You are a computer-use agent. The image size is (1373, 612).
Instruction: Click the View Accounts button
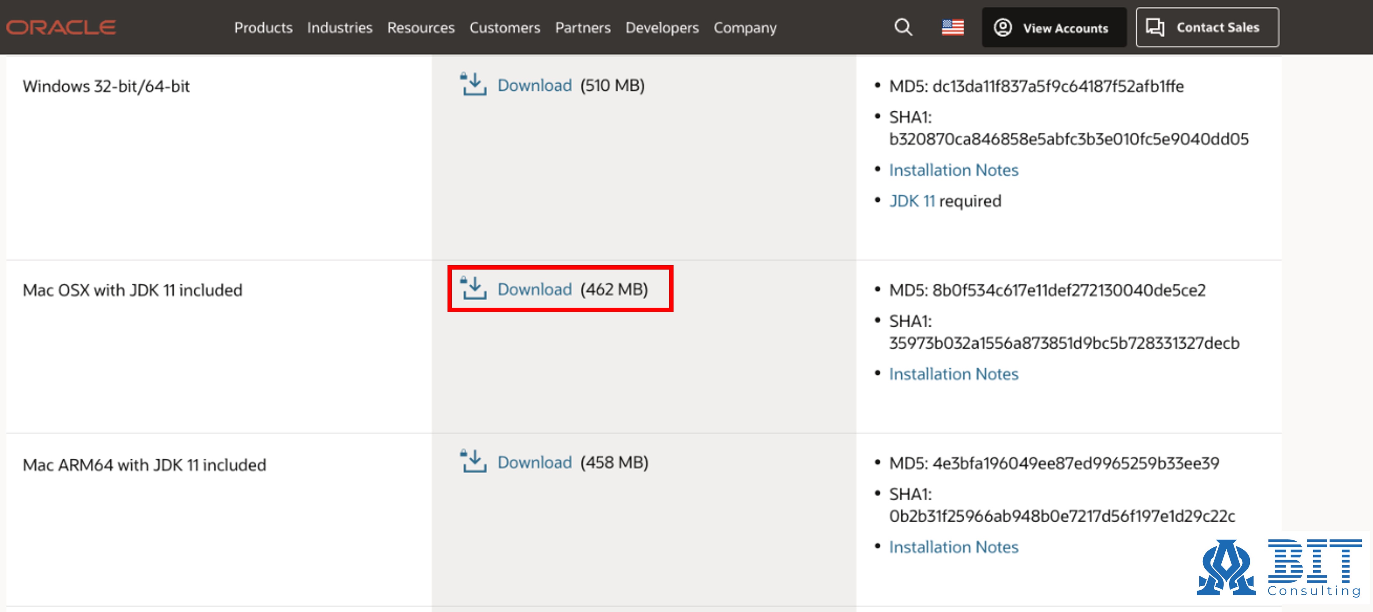1054,27
